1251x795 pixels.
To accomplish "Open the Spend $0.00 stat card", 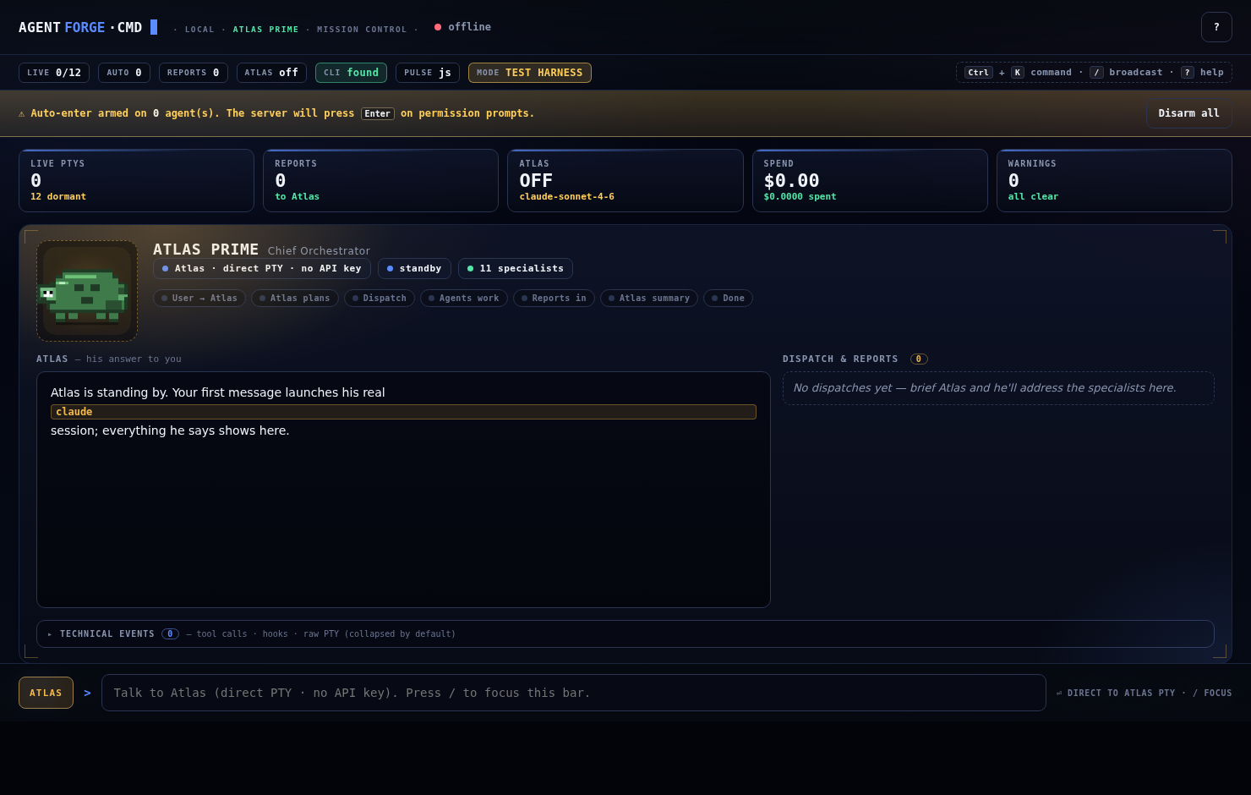I will click(x=870, y=180).
